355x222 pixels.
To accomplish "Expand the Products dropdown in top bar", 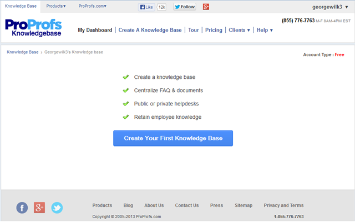I will point(56,6).
